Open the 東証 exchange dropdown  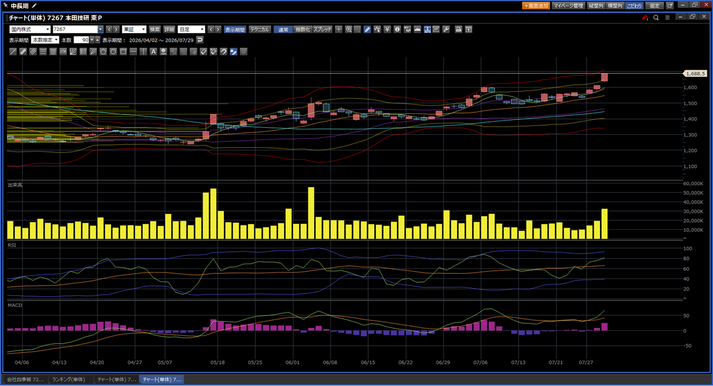point(134,29)
